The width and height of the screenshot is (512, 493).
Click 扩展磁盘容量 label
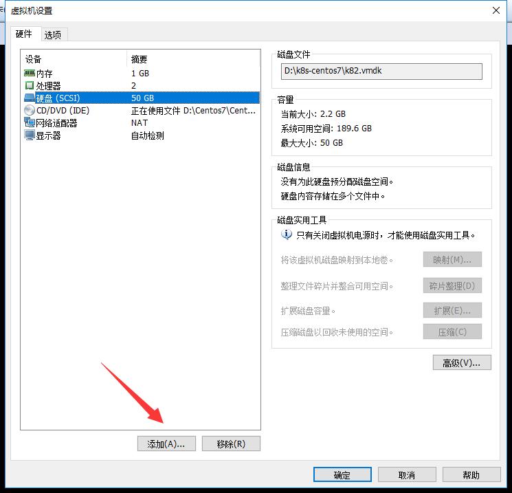click(309, 311)
